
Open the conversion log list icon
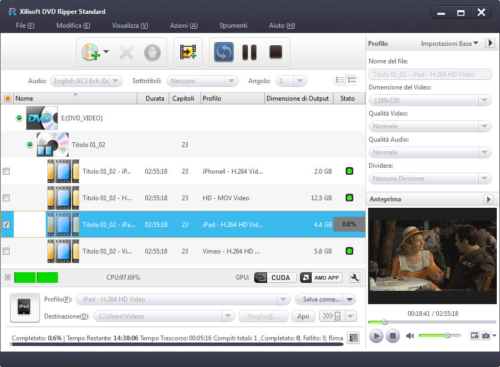tap(353, 338)
